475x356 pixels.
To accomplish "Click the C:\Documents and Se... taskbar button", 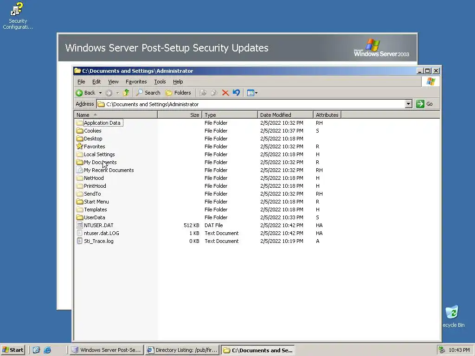I will point(258,350).
